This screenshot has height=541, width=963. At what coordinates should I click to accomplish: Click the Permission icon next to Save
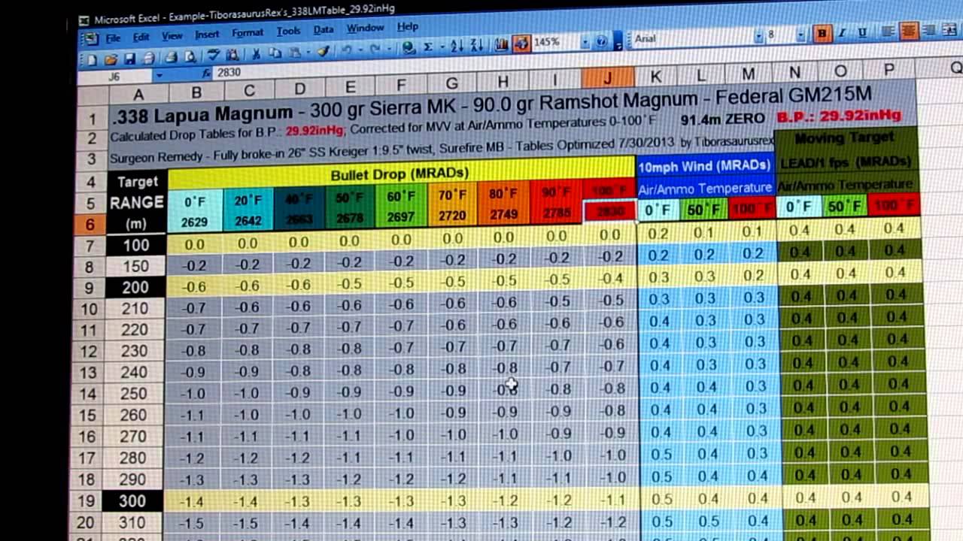click(x=148, y=58)
